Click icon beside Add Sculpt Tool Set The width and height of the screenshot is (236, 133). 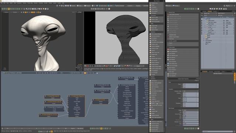[169, 14]
